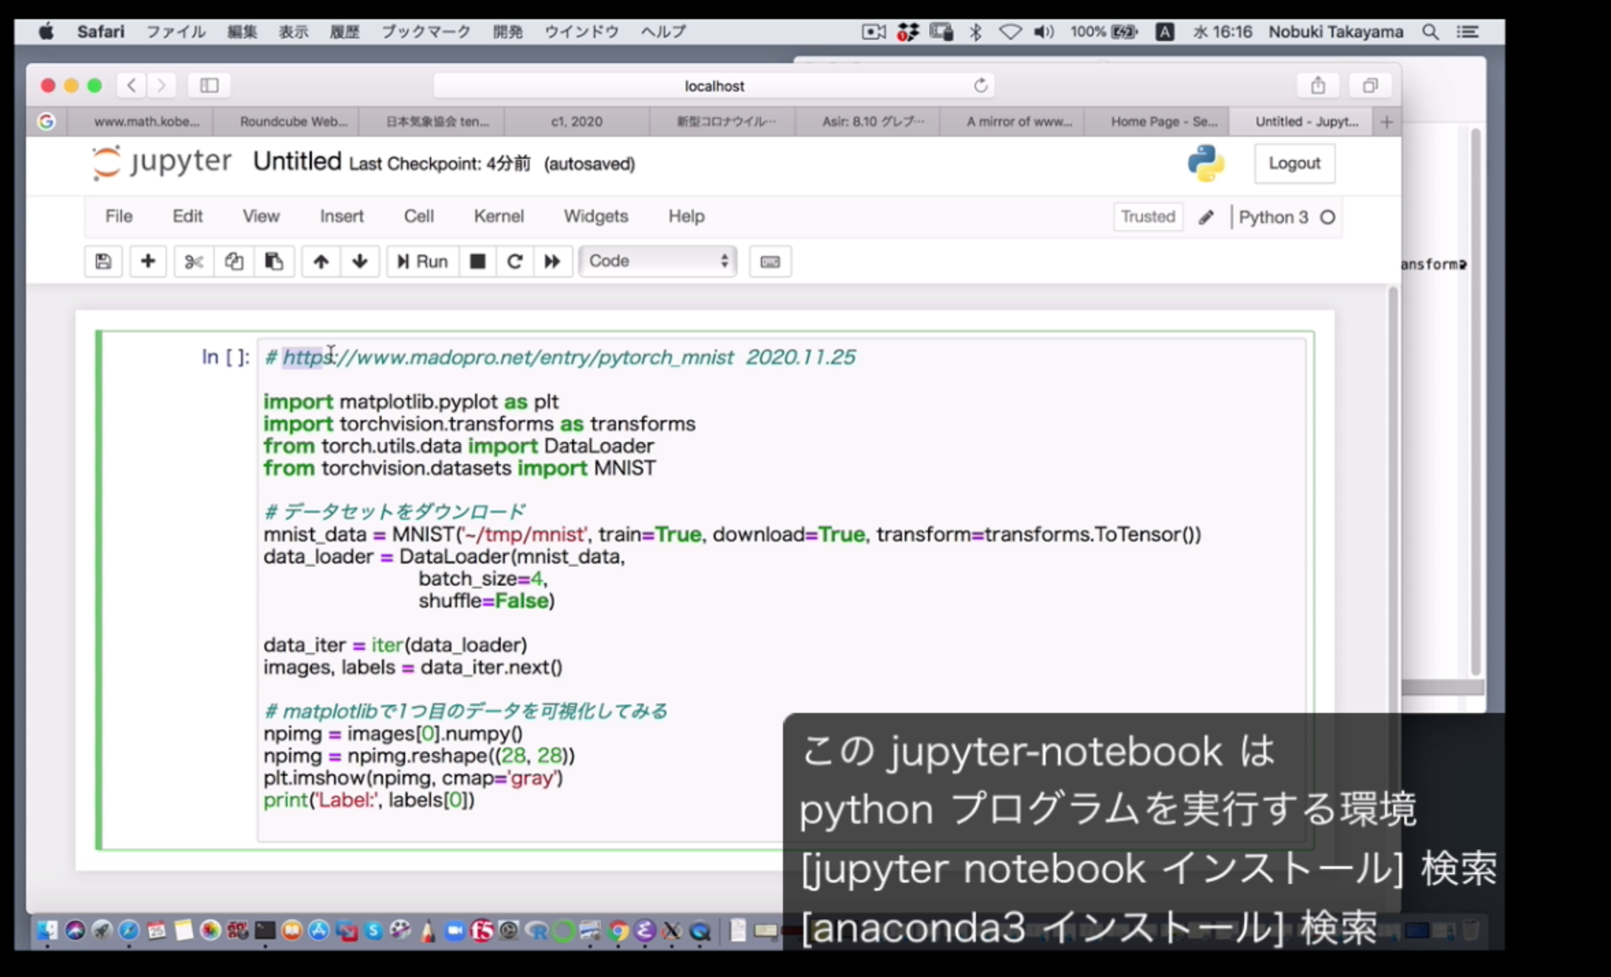Screen dimensions: 1611x977
Task: Click the madopro.net URL comment line
Action: pos(560,357)
